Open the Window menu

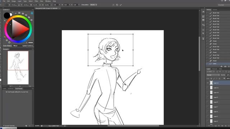(x=48, y=1)
